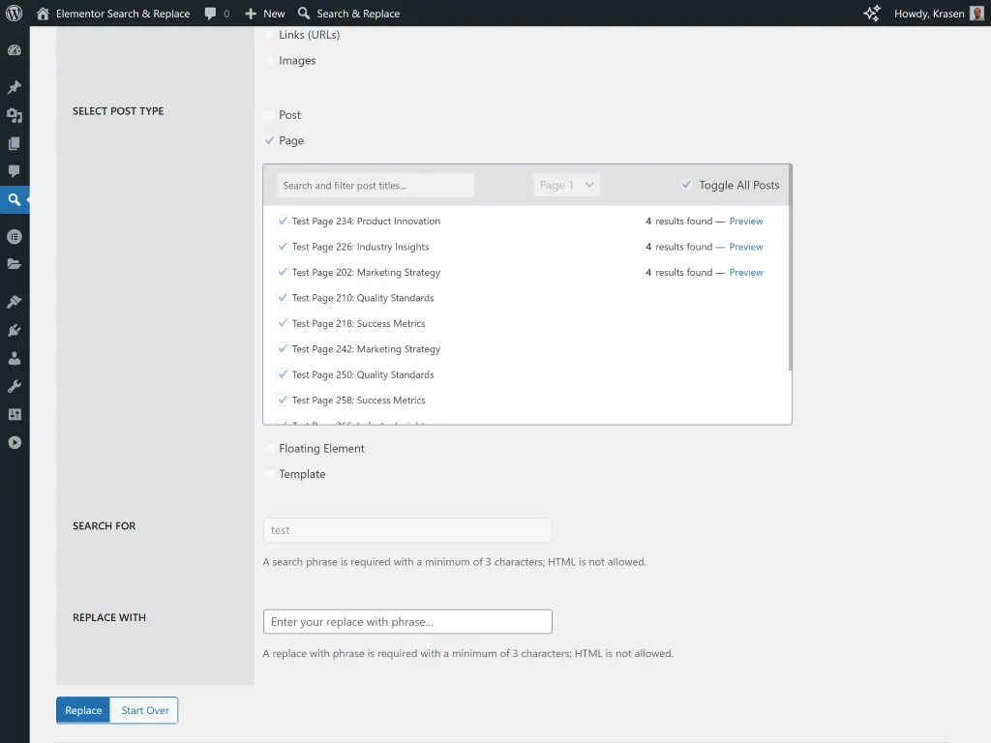
Task: Open Preview for Test Page 226: Industry Insights
Action: (x=746, y=247)
